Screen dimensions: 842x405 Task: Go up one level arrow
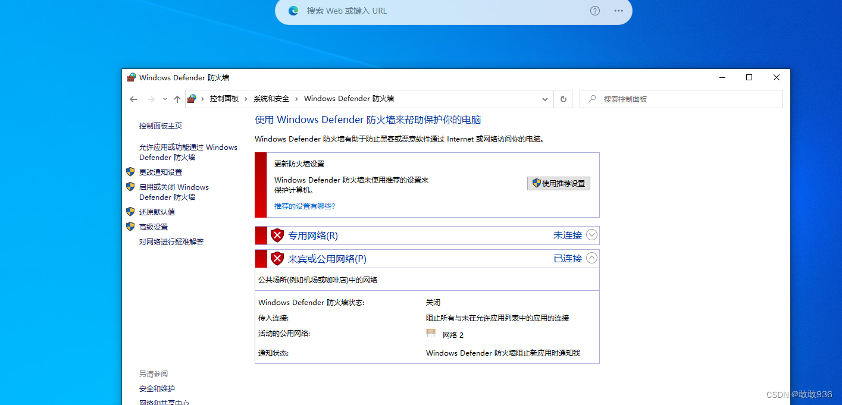coord(177,99)
